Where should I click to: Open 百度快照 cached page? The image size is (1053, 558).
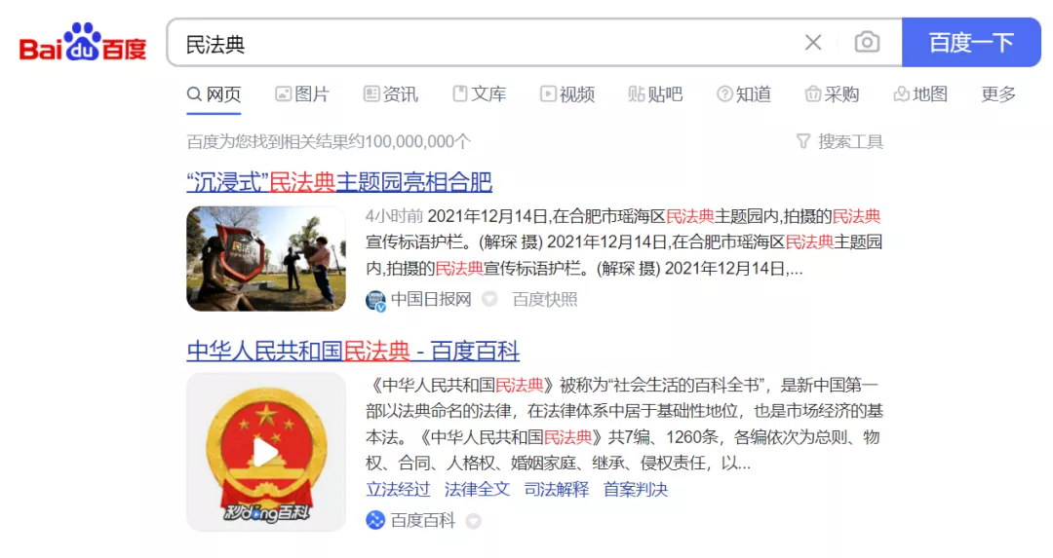545,300
